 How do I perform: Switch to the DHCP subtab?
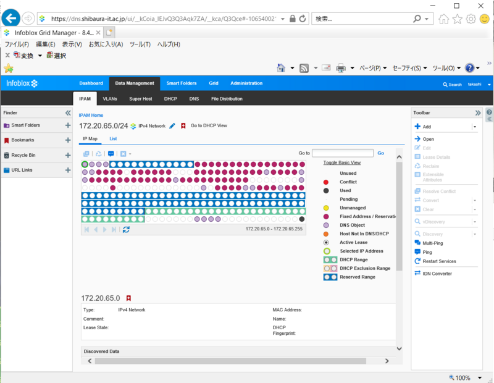tap(170, 99)
